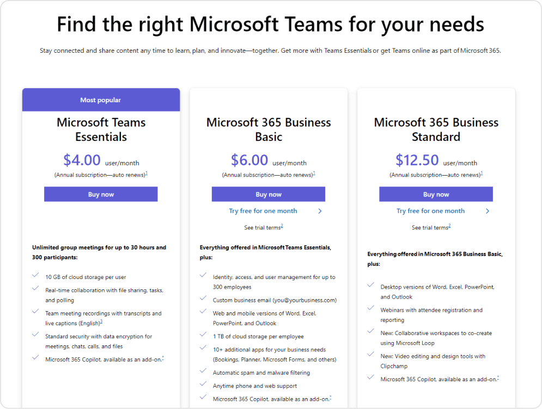Select the checkmark beside "10 GB of cloud storage per user"
Viewport: 542px width, 409px height.
pyautogui.click(x=35, y=275)
